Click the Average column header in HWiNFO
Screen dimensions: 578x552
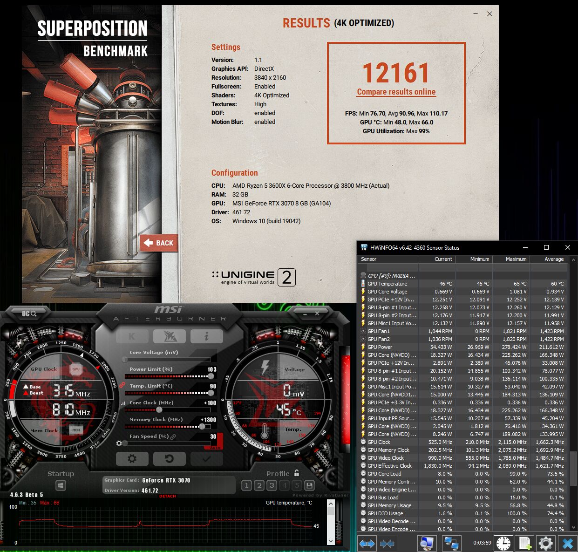(548, 259)
